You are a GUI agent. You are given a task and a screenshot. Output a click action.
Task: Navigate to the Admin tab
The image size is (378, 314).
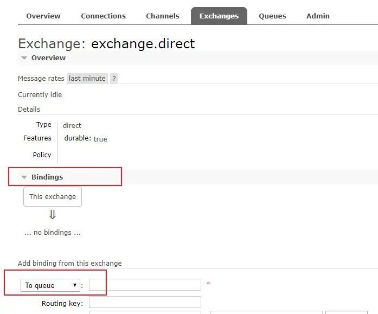click(318, 16)
